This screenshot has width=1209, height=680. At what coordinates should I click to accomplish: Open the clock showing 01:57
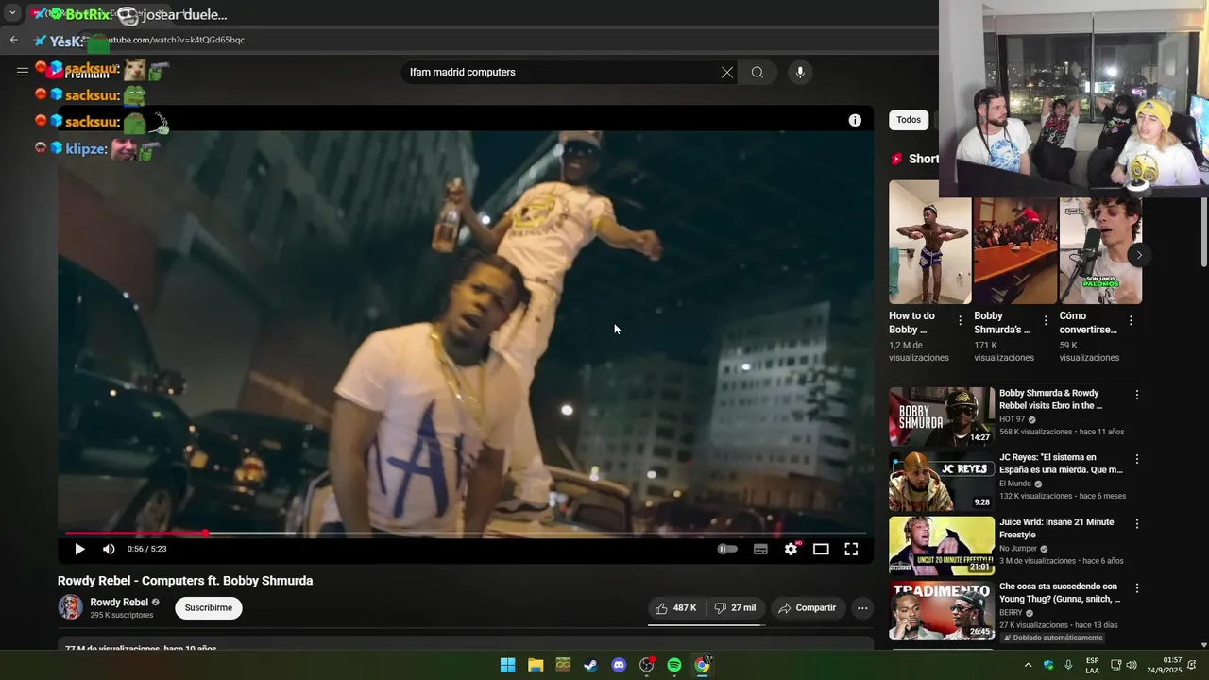click(x=1166, y=665)
